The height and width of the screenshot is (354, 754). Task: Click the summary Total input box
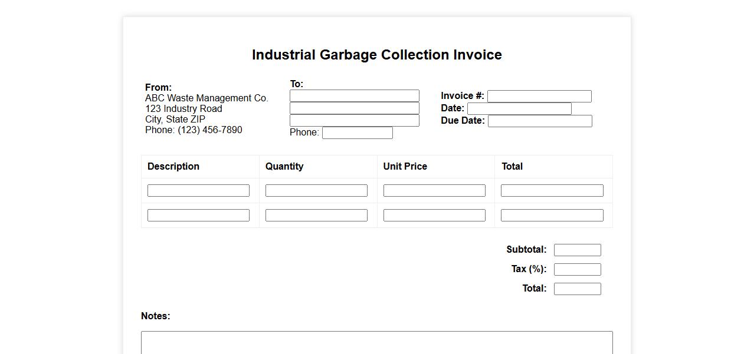578,289
